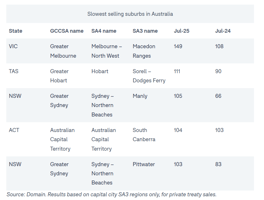
Task: Click the Greater Hobart cell
Action: 59,76
